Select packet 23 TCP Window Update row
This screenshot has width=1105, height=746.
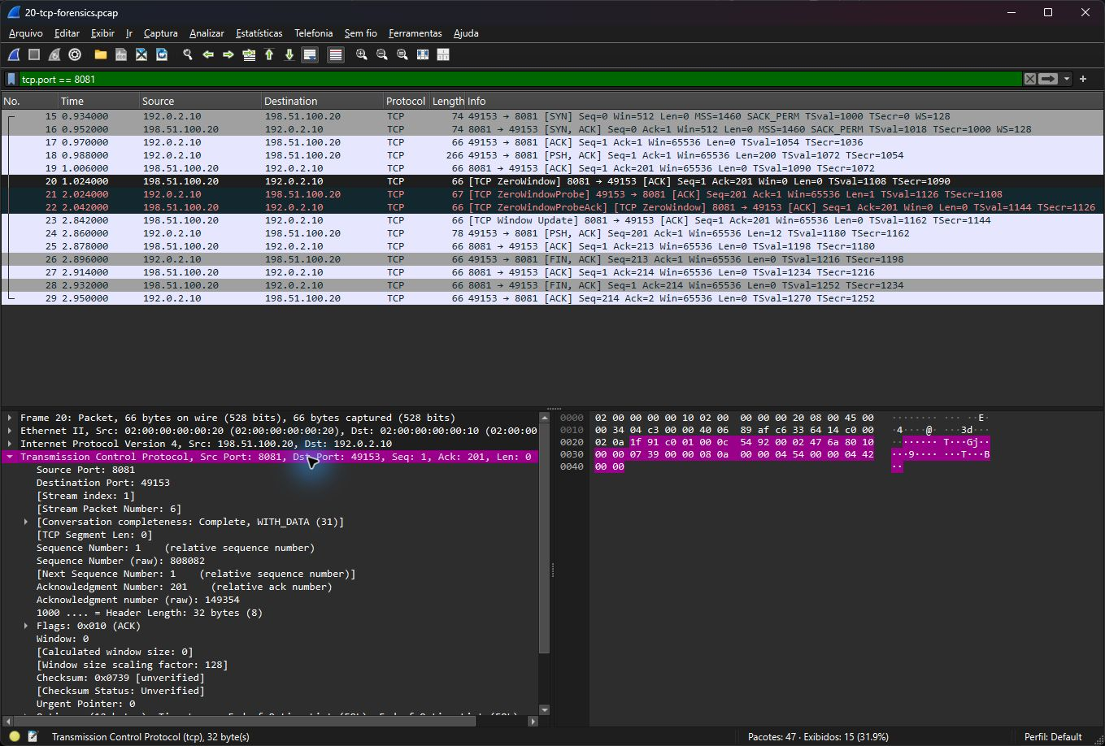553,220
